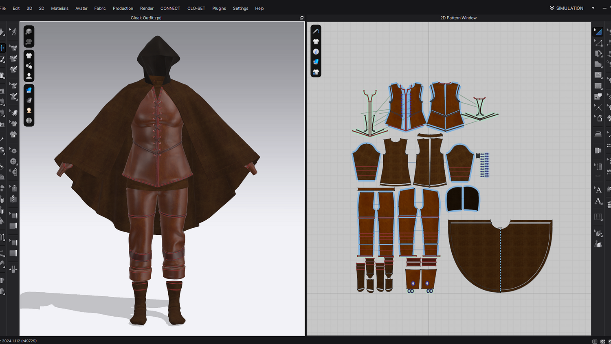Viewport: 611px width, 344px height.
Task: Open the Edit menu
Action: [16, 8]
